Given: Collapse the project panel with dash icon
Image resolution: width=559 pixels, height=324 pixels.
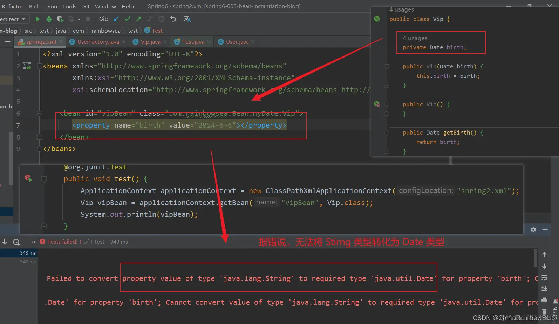Looking at the screenshot, I should pyautogui.click(x=7, y=42).
